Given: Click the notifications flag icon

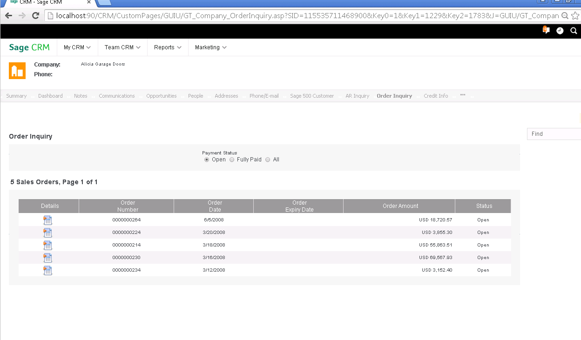Looking at the screenshot, I should click(546, 30).
